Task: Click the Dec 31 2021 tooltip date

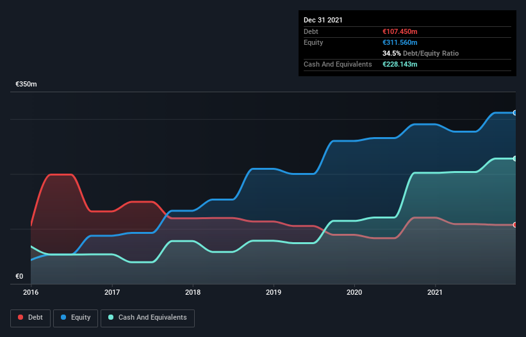Action: click(323, 20)
